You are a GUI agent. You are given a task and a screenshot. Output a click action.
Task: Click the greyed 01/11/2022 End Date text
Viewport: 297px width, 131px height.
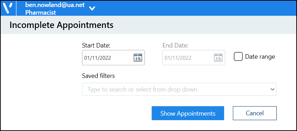[178, 58]
